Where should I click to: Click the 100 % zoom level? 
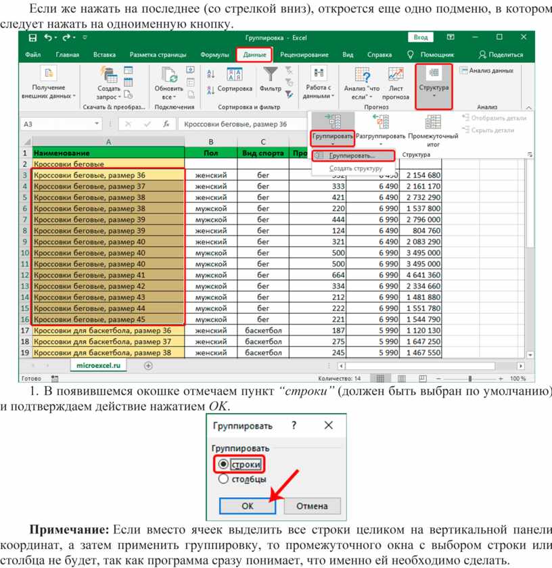pos(518,379)
